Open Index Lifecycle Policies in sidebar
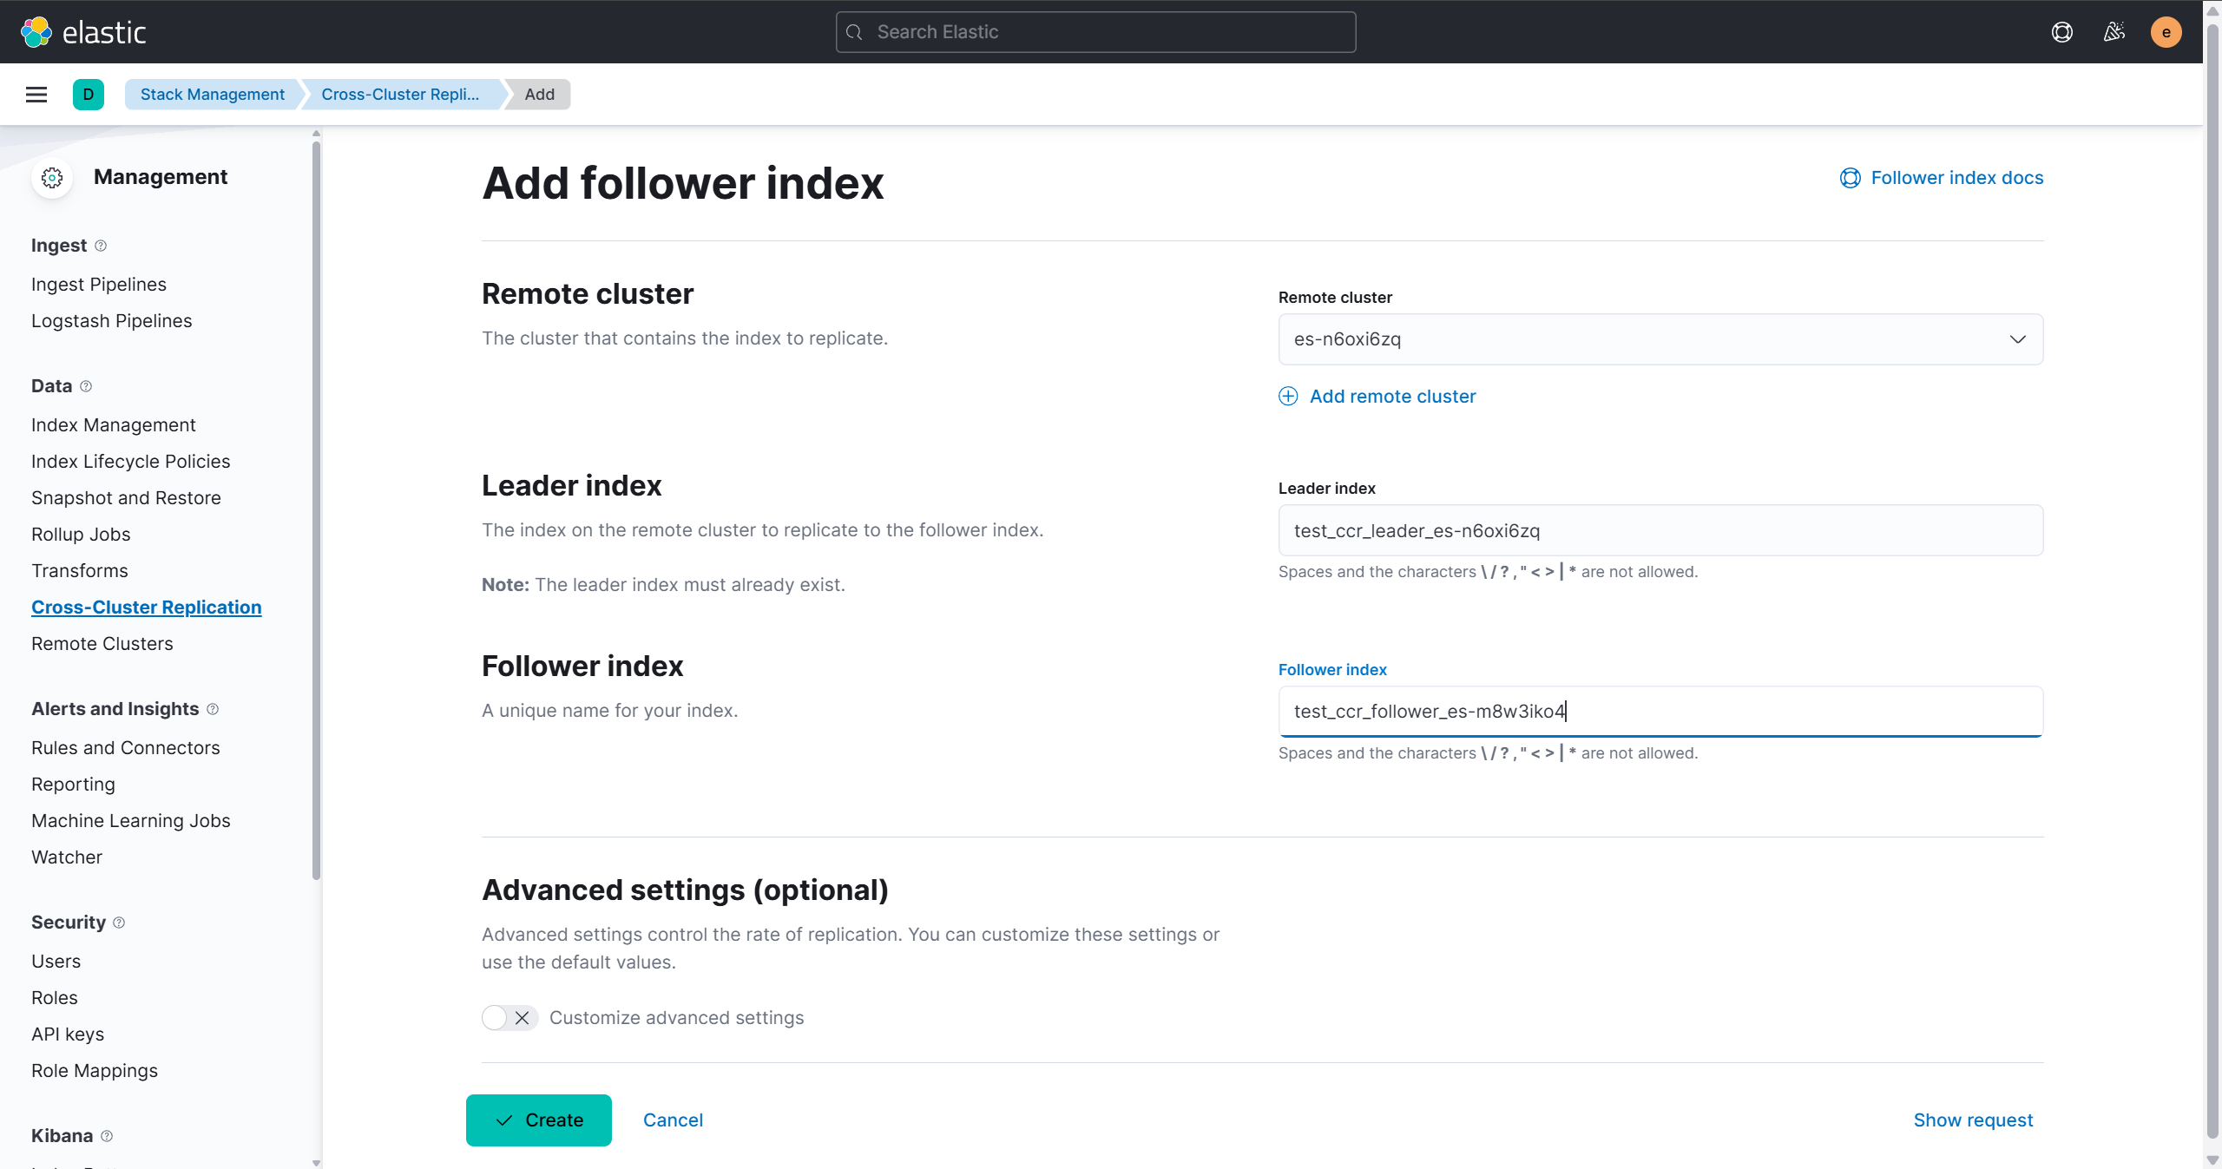 130,462
